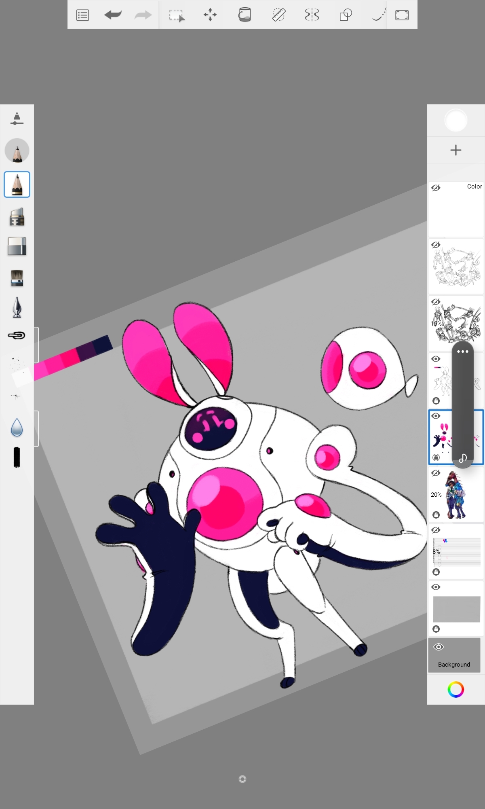Hide the selected pink color layer
Viewport: 485px width, 809px height.
pos(436,416)
